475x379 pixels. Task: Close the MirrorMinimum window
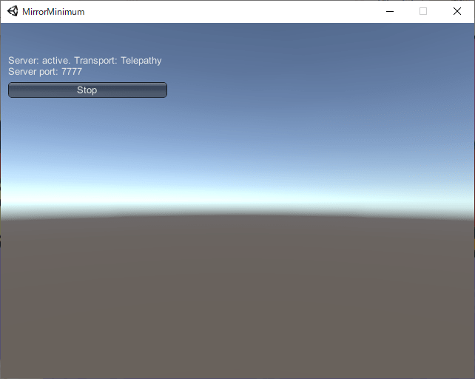pos(457,12)
